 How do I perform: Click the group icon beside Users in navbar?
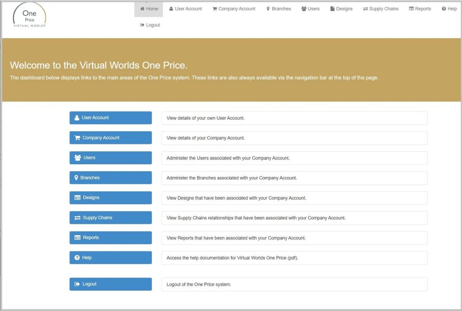304,9
